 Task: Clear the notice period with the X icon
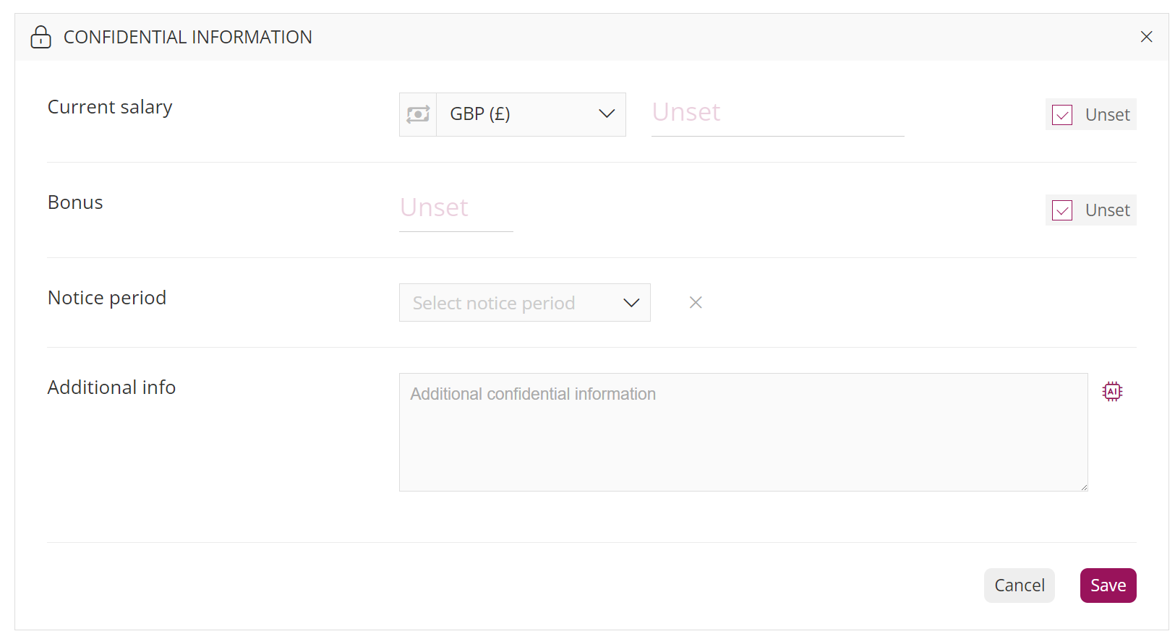696,302
